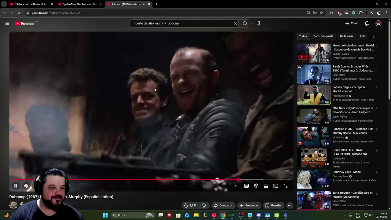Open the Dredd movie thumbnail

[314, 53]
